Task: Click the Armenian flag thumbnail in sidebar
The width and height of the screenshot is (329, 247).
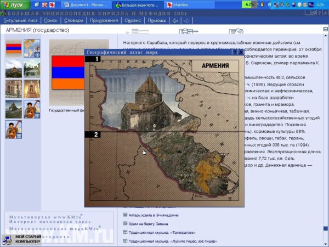Action: tap(14, 48)
